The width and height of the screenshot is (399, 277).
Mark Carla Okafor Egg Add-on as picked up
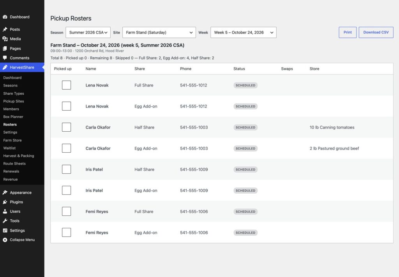66,148
